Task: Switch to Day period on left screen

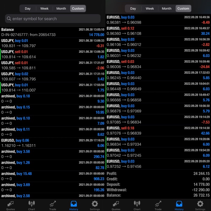Action: click(28, 8)
